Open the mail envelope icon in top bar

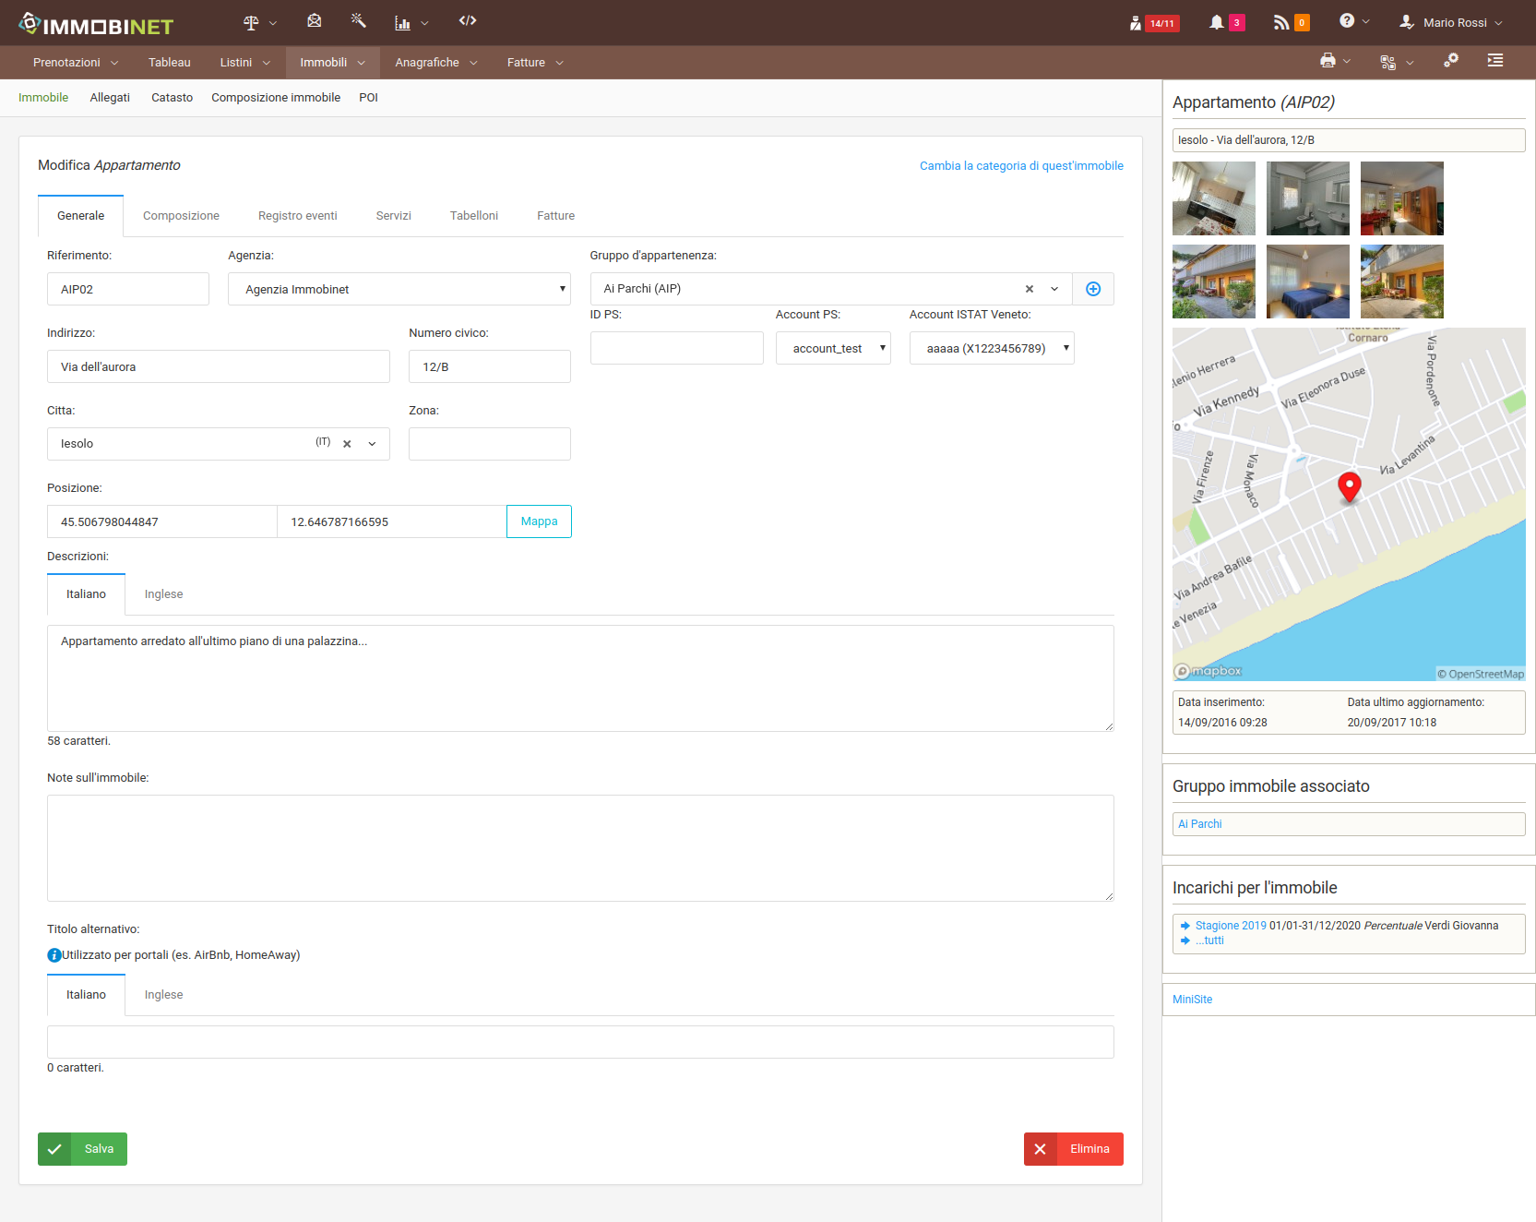coord(315,21)
